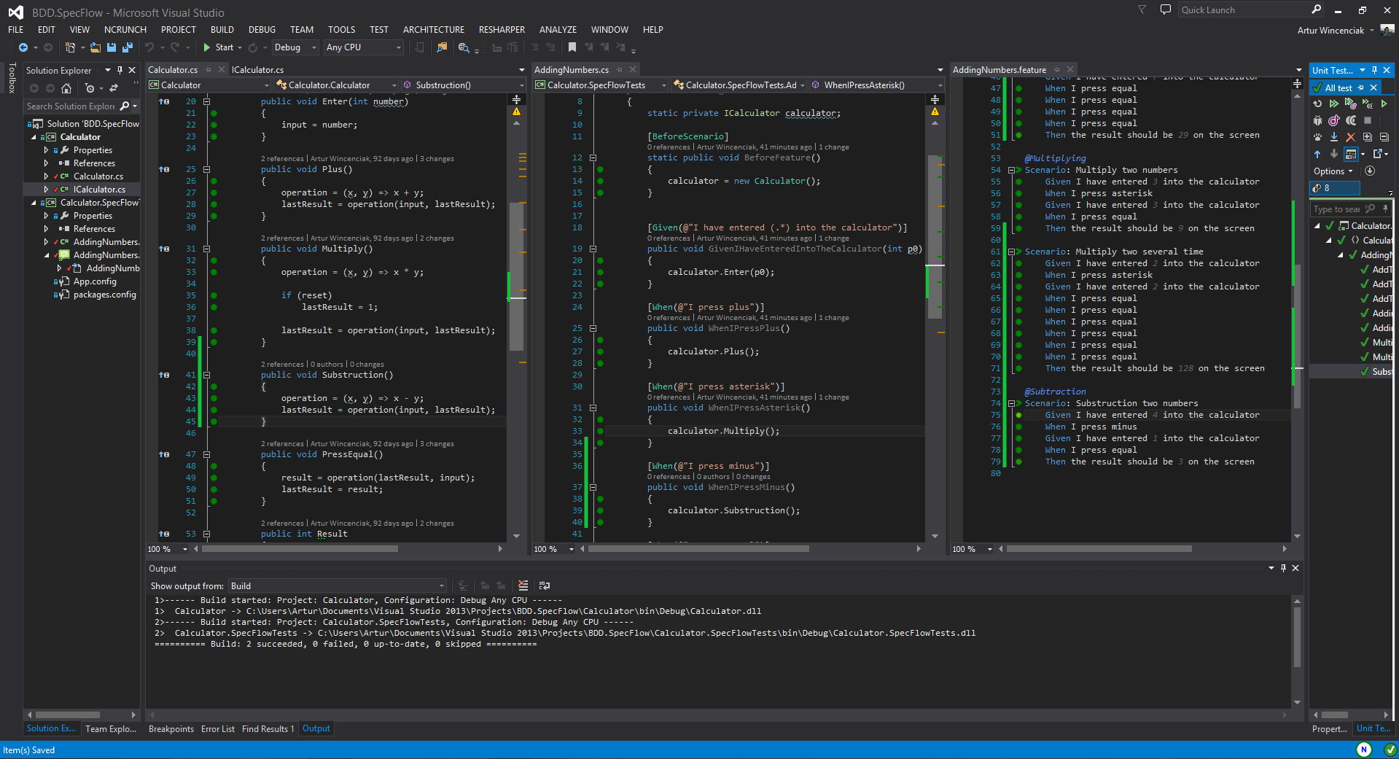
Task: Switch to the ICalculator.cs tab
Action: (257, 70)
